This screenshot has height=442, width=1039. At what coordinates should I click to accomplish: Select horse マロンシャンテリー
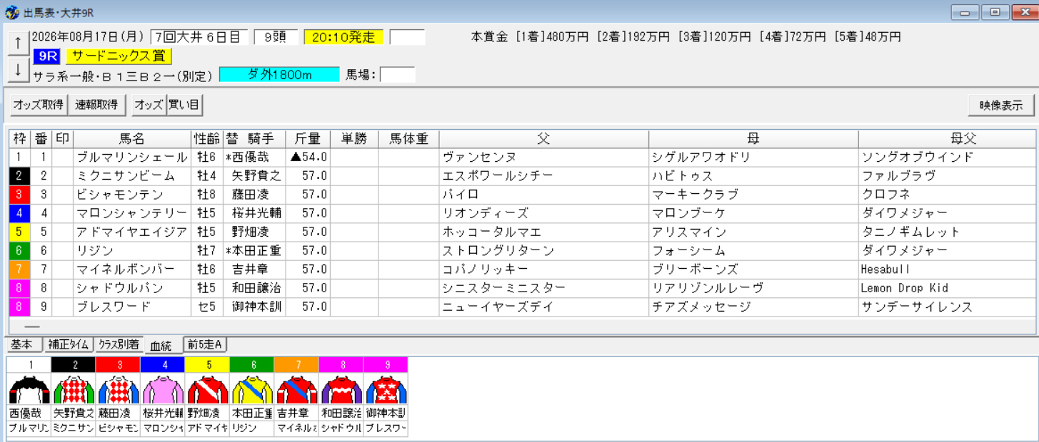click(132, 213)
